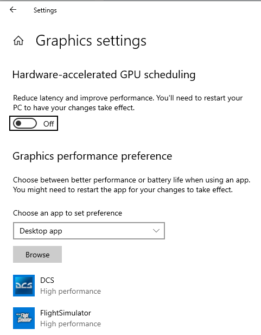Screen dimensions: 261x335
Task: Click the Settings window title text
Action: (x=45, y=10)
